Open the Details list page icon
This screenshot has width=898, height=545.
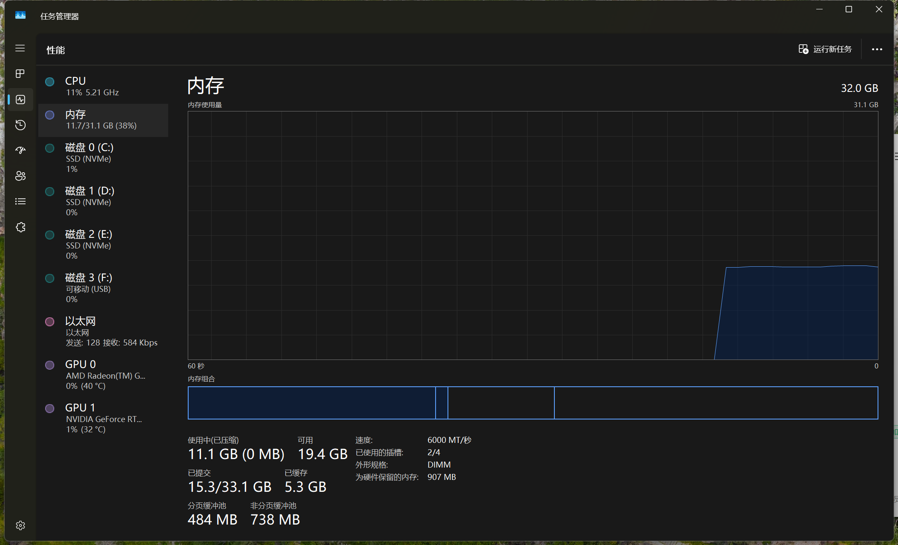point(20,201)
